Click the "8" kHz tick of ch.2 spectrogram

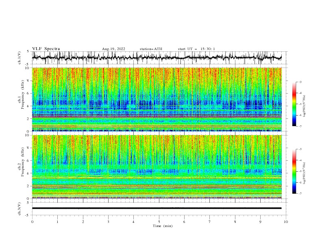tap(28, 148)
